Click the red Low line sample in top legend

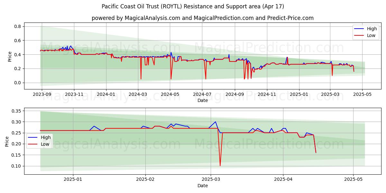tap(359, 35)
